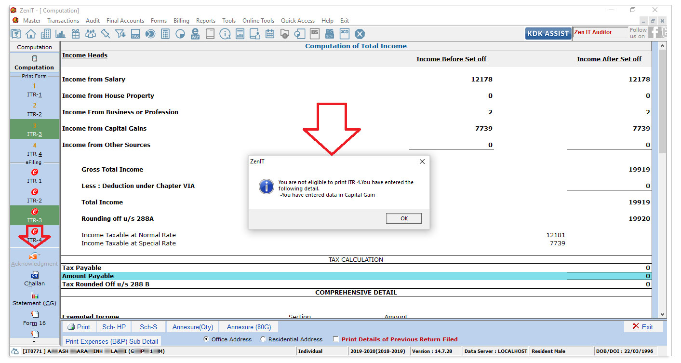Image resolution: width=681 pixels, height=363 pixels.
Task: Click the Annexure (80G) button
Action: (x=249, y=327)
